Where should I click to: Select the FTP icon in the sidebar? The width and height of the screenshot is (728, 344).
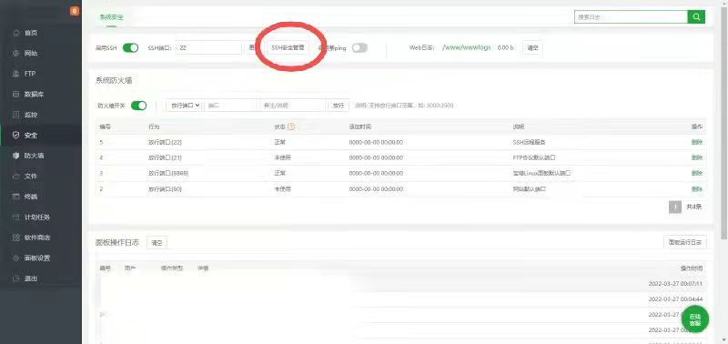(16, 75)
